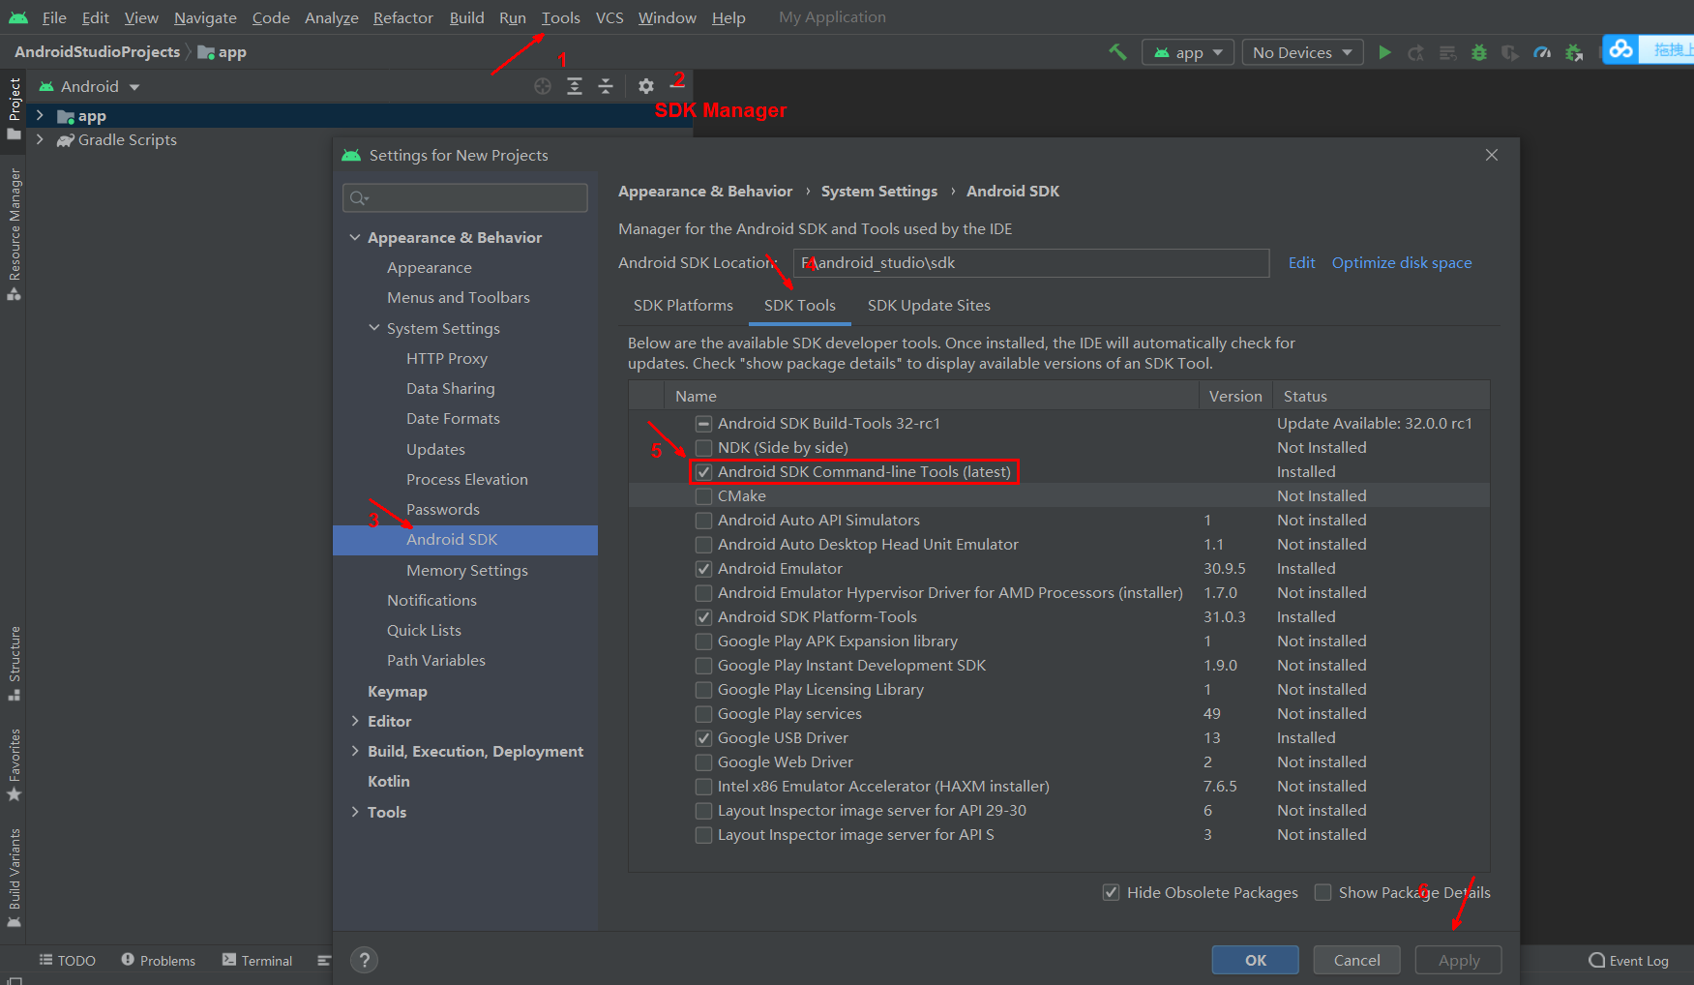Expand the app module tree node
Image resolution: width=1694 pixels, height=985 pixels.
click(40, 116)
